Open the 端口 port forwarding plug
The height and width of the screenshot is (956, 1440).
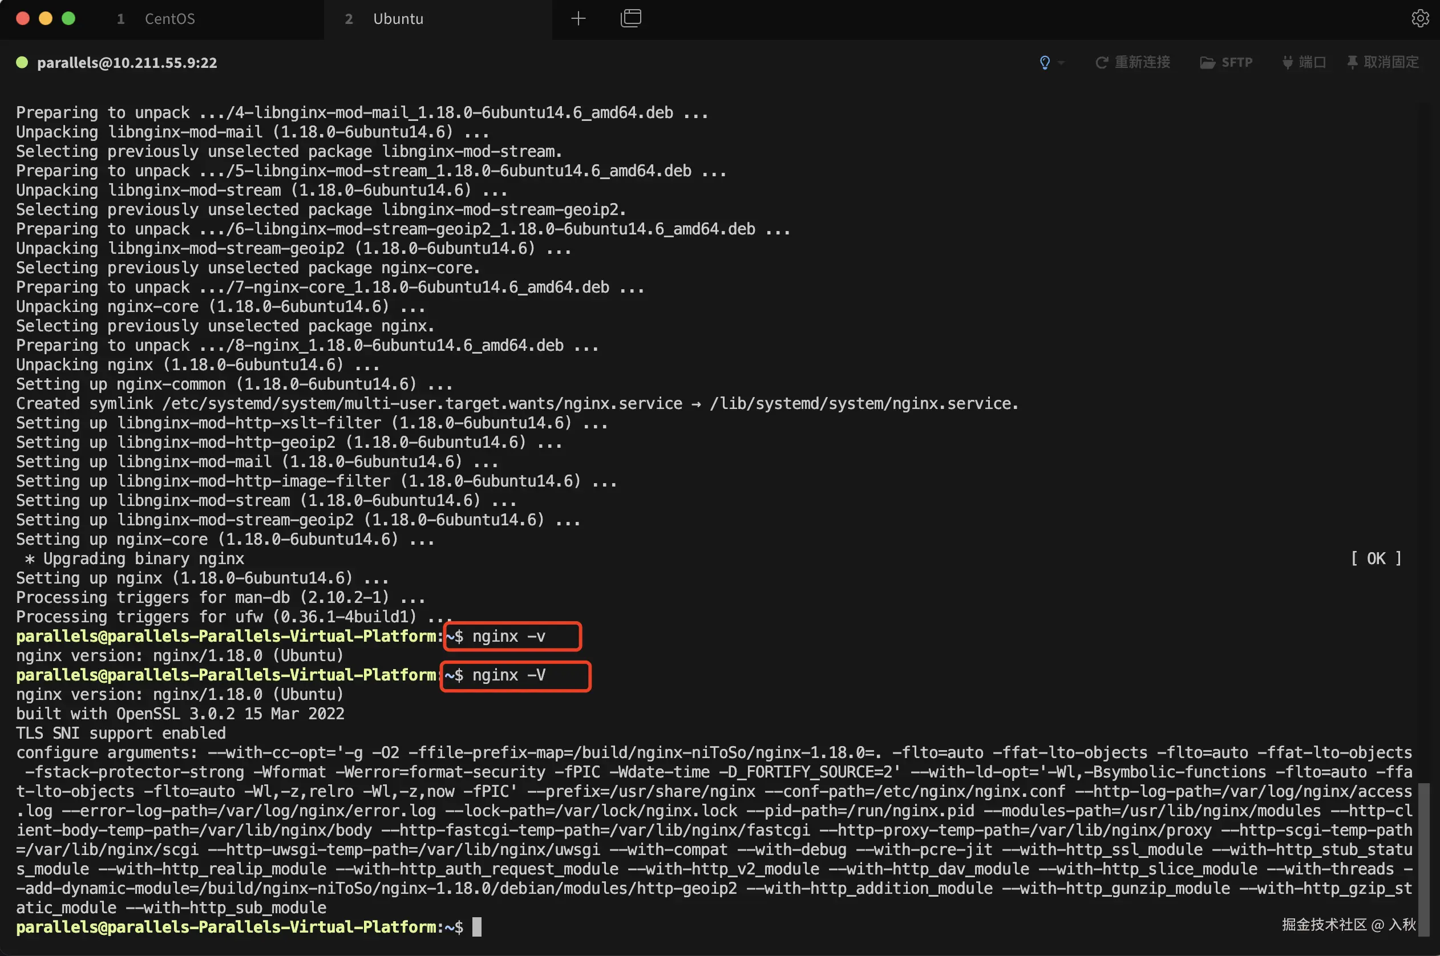[1304, 62]
